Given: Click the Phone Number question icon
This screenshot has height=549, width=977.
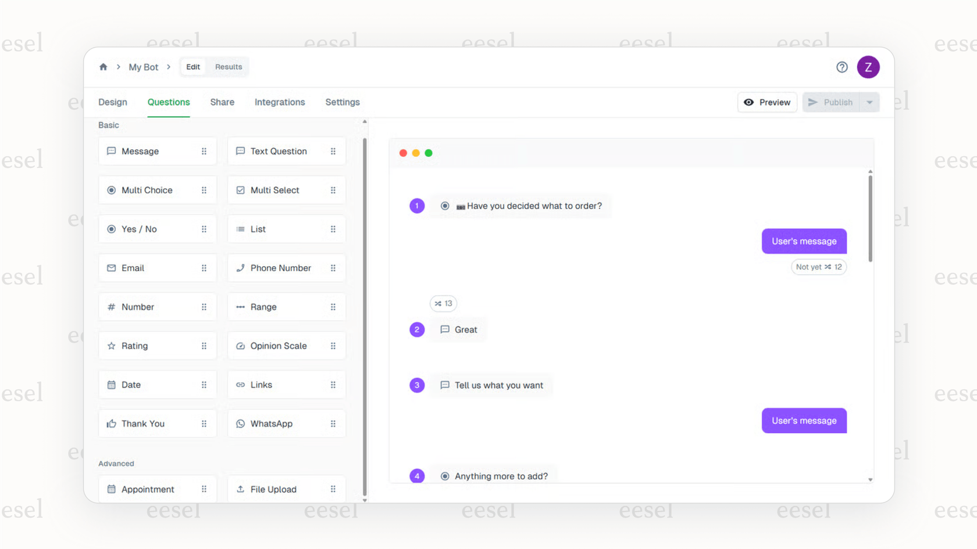Looking at the screenshot, I should 241,268.
